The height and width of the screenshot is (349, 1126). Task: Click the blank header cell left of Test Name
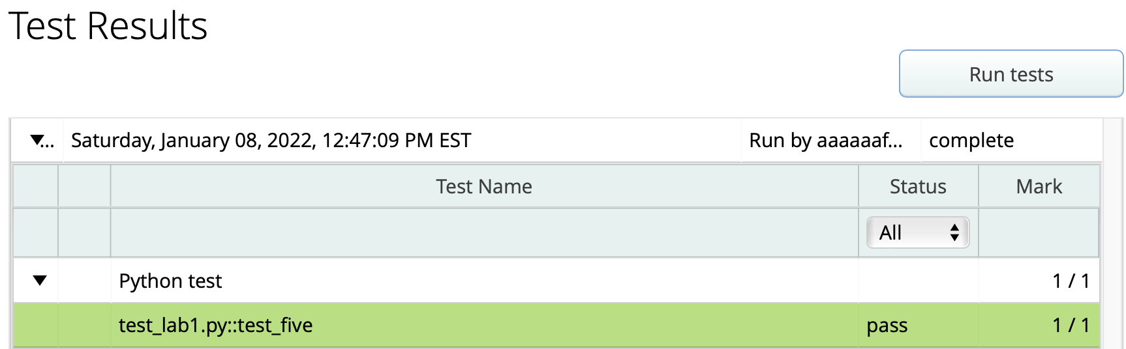[84, 187]
